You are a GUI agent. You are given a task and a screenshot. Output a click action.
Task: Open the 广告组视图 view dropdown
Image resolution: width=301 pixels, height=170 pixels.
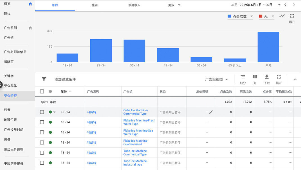[217, 79]
